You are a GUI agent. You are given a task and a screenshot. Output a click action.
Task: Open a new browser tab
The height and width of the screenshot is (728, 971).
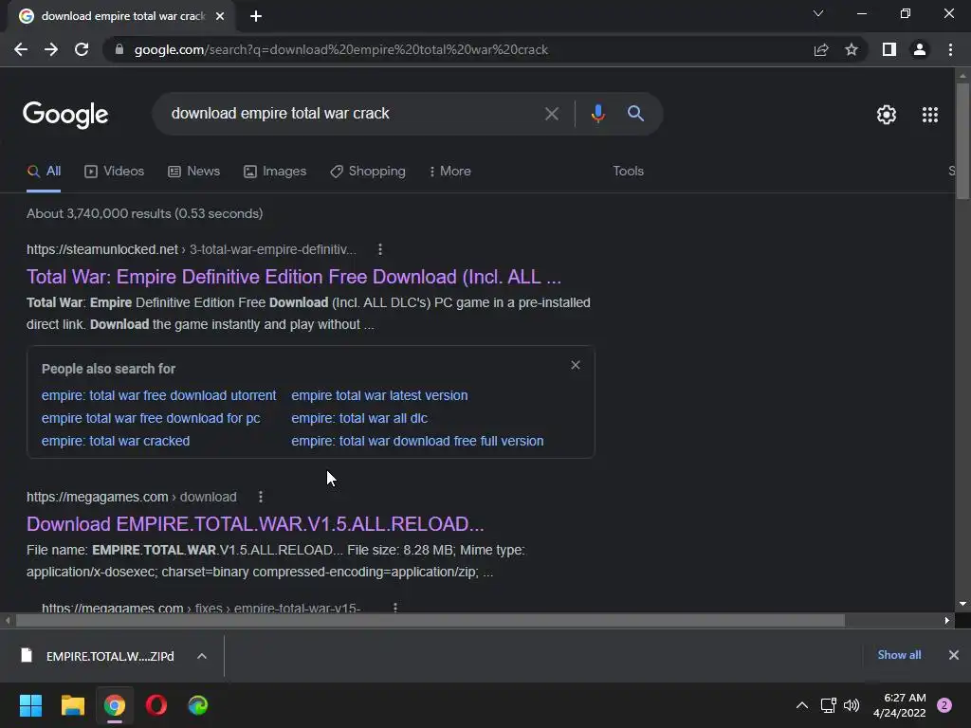pyautogui.click(x=256, y=16)
